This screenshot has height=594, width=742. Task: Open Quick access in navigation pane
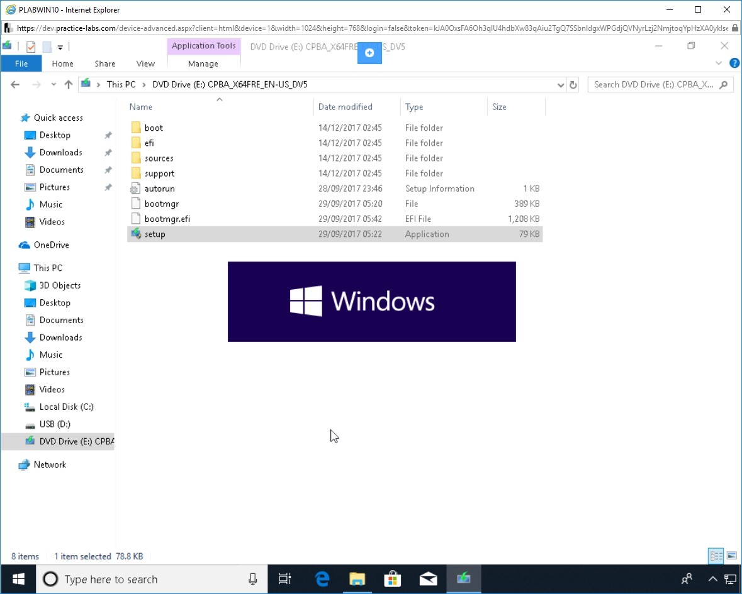pos(58,118)
